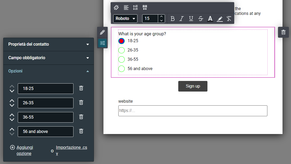Screen dimensions: 291x164
Task: Click the field settings sliders icon
Action: [102, 43]
